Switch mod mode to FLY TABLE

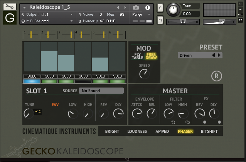pyautogui.click(x=137, y=56)
